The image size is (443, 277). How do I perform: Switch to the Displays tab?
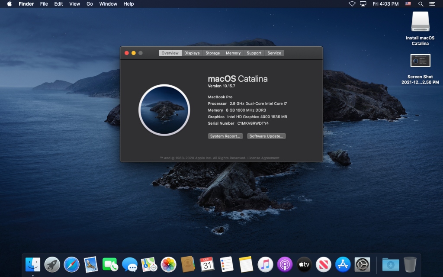pyautogui.click(x=192, y=53)
